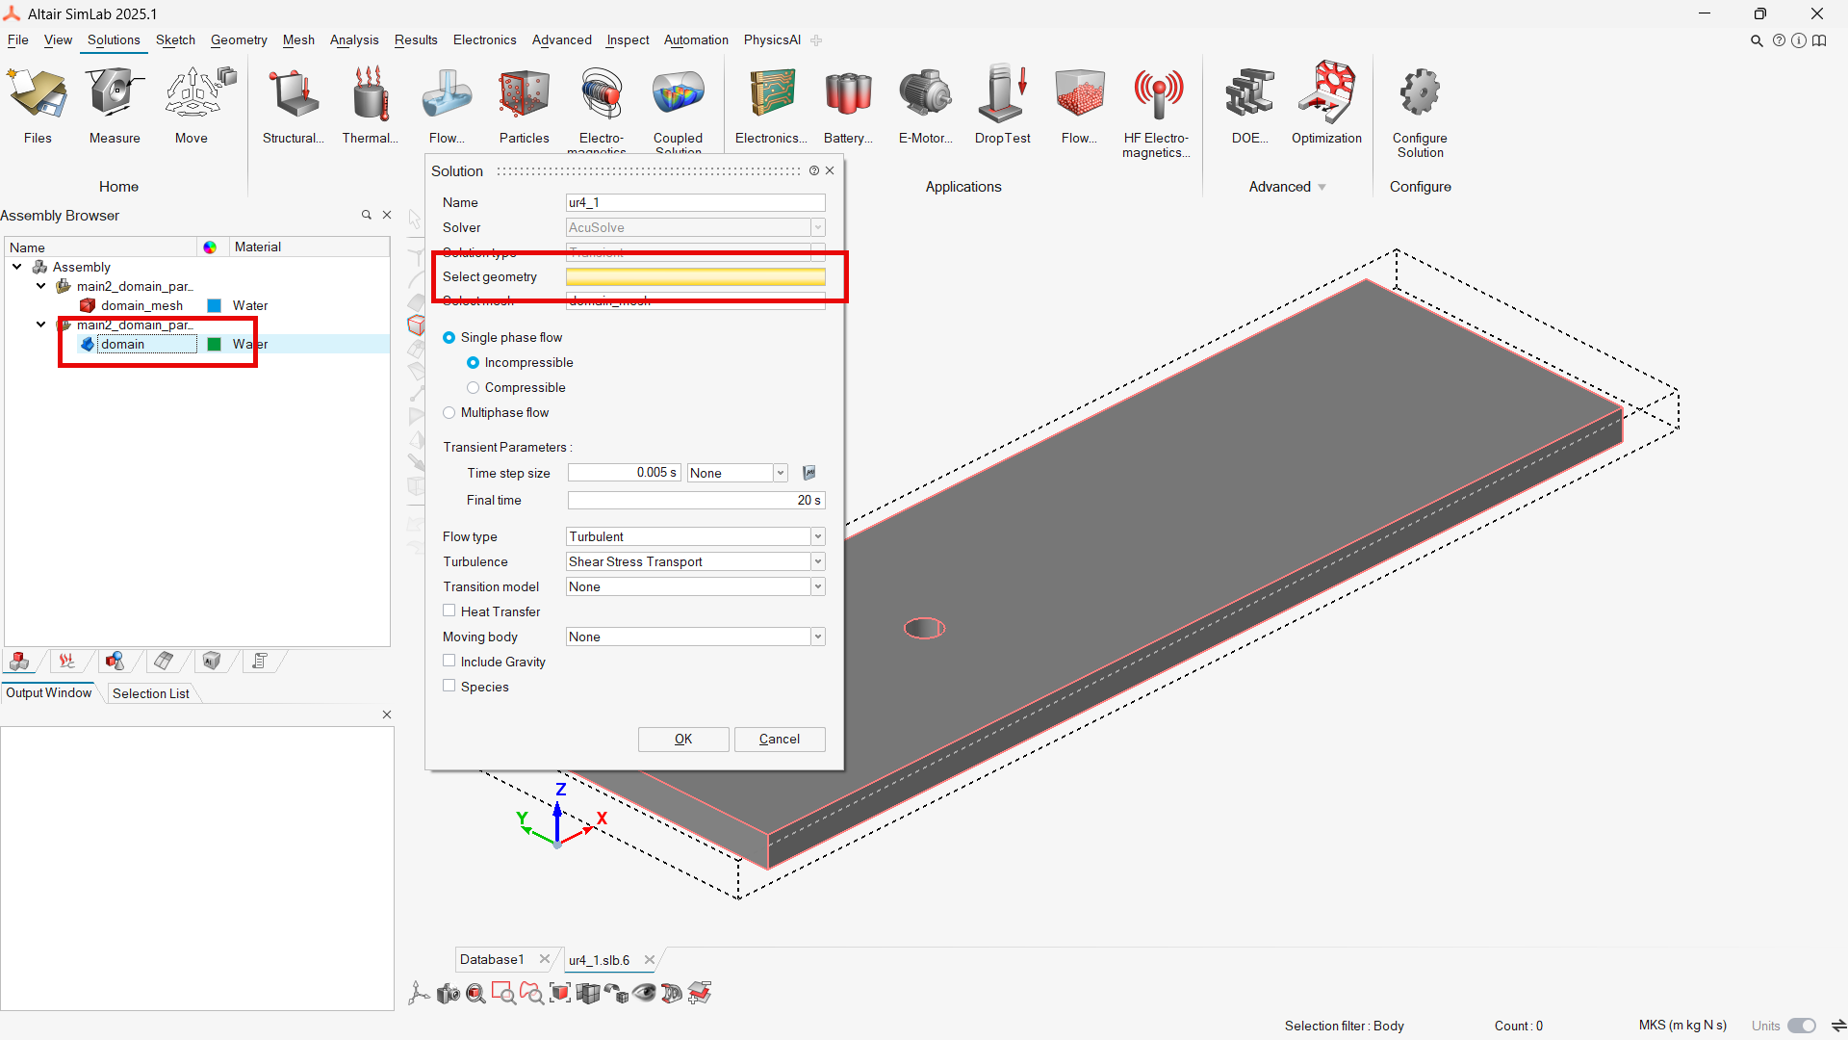Capture screenshot with camera icon

coord(448,993)
